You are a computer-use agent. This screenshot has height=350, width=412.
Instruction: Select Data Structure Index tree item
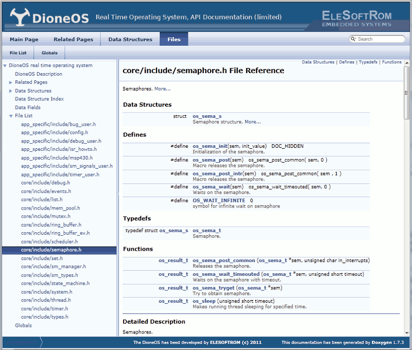[39, 99]
